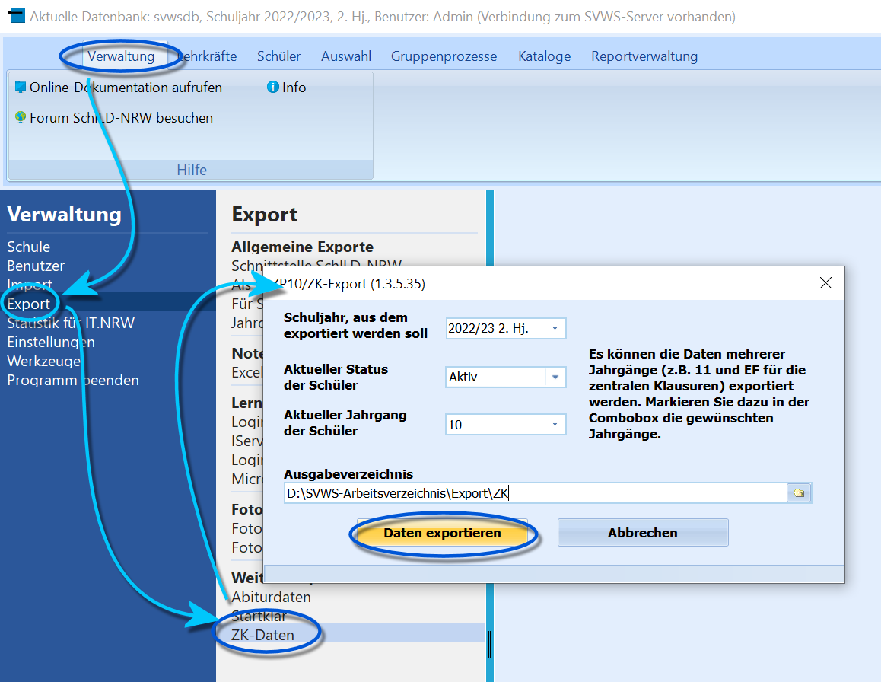The height and width of the screenshot is (682, 881).
Task: Open the Verwaltung ribbon tab
Action: 121,56
